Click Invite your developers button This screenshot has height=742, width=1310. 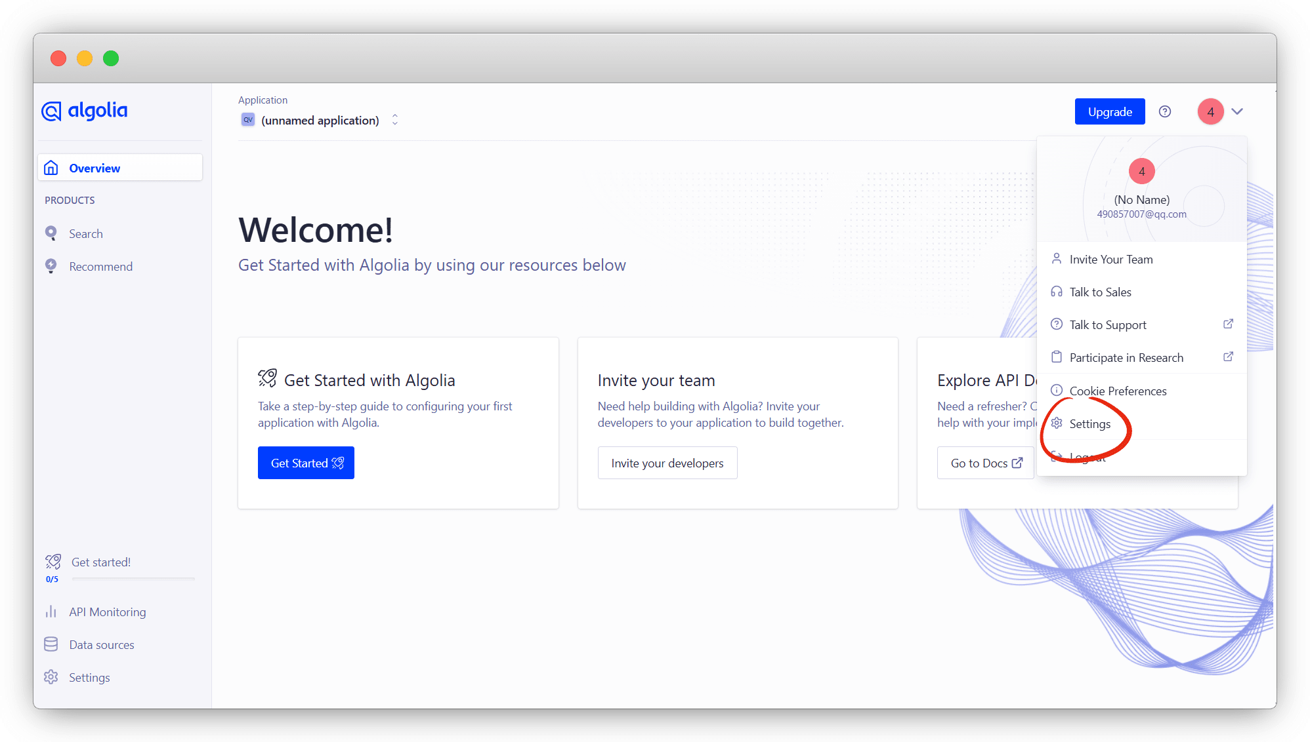coord(667,463)
